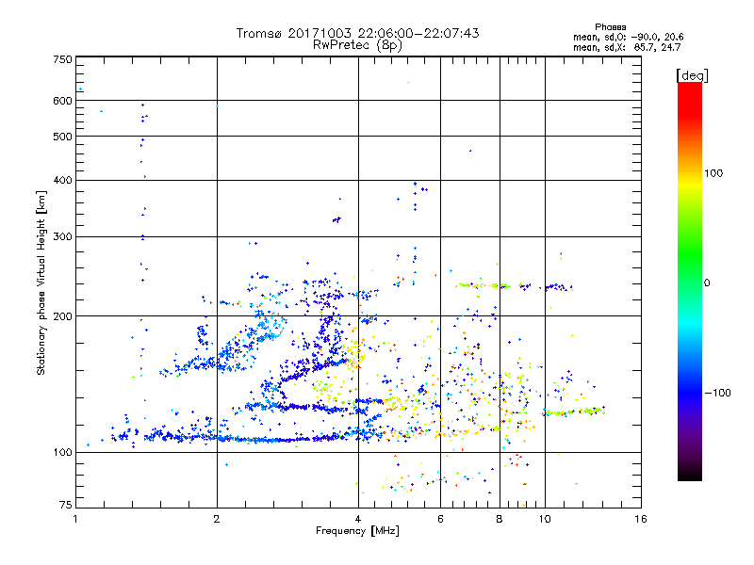Click the x-axis tick label '8'
Image resolution: width=754 pixels, height=565 pixels.
tap(500, 519)
